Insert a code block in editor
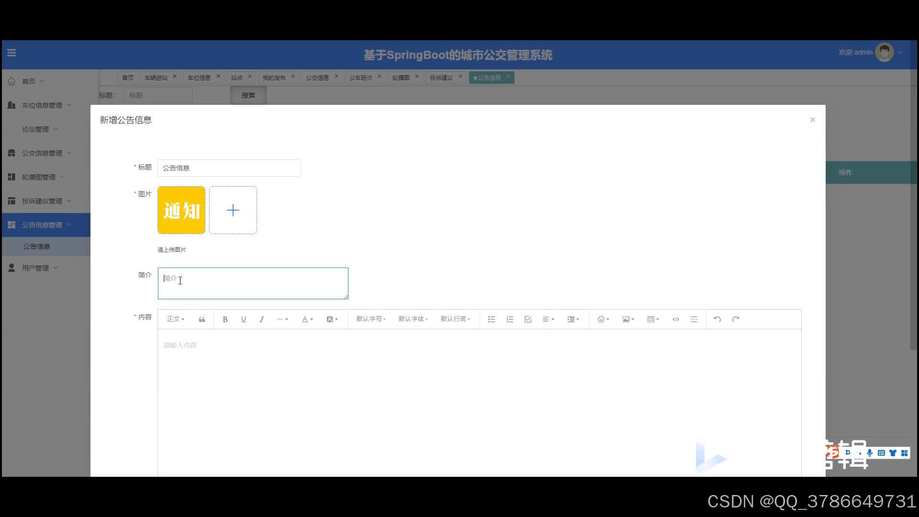 click(x=675, y=319)
